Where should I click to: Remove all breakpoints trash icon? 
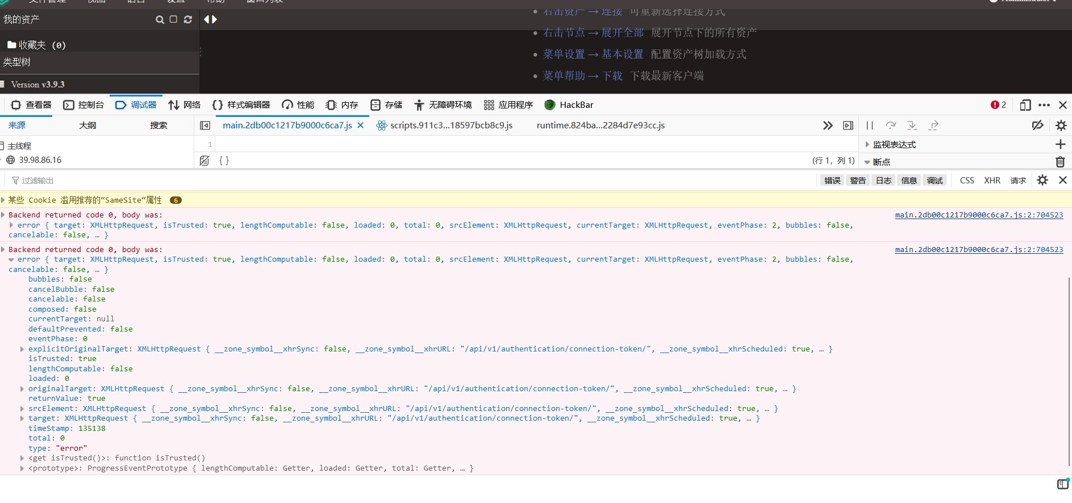point(1060,162)
